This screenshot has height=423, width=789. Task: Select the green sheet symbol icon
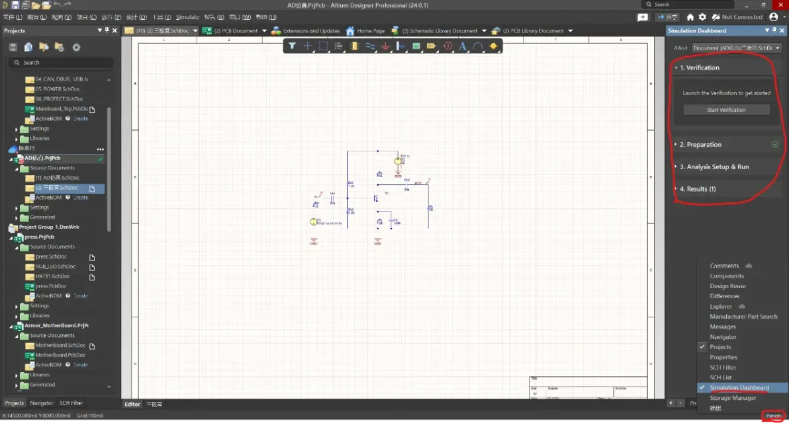tap(416, 46)
